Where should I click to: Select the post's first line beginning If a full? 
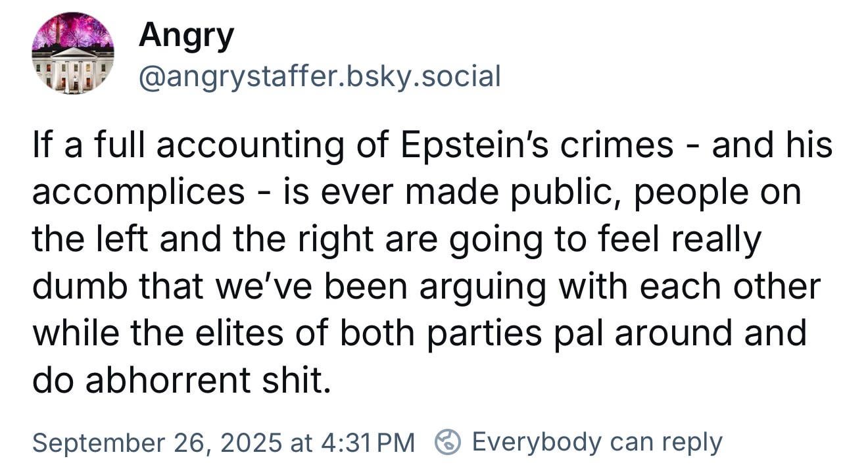tap(432, 145)
